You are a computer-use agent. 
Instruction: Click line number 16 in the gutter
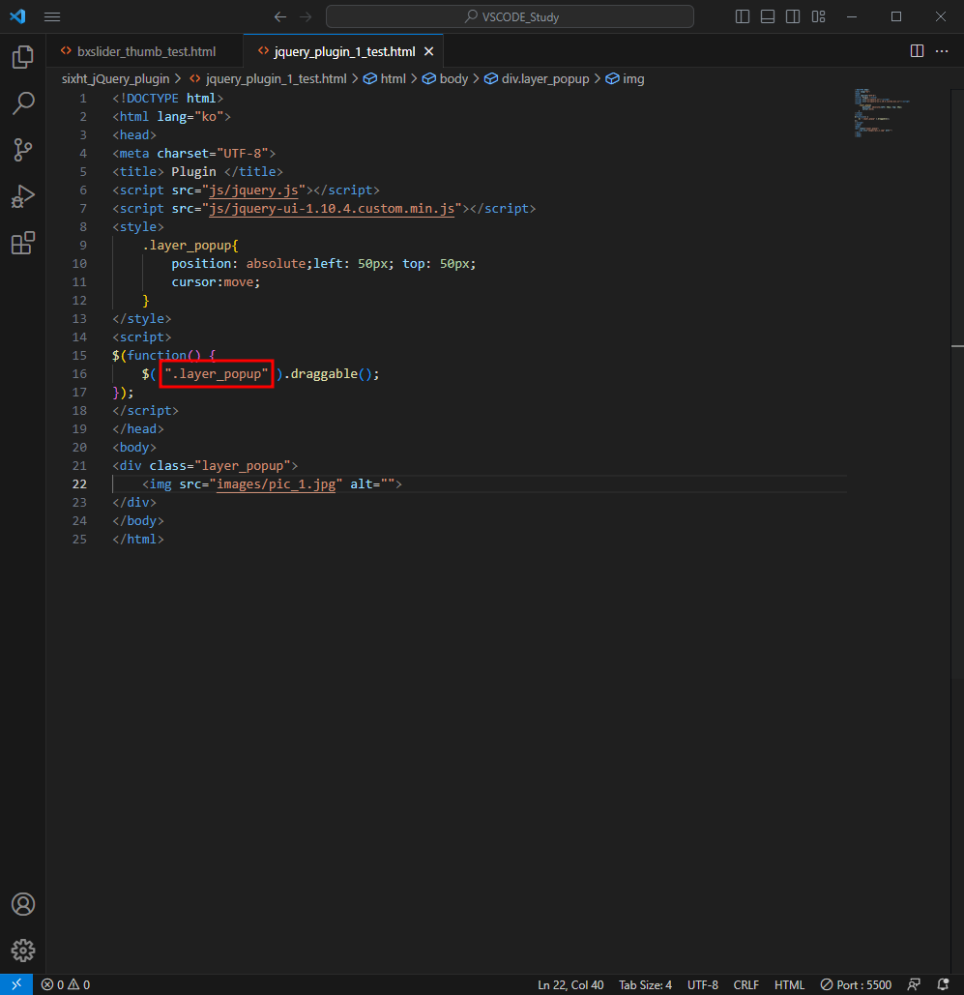pyautogui.click(x=78, y=374)
